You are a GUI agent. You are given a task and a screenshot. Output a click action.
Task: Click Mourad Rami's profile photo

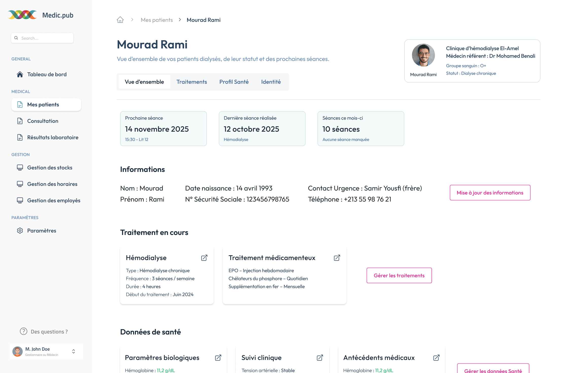[x=423, y=55]
